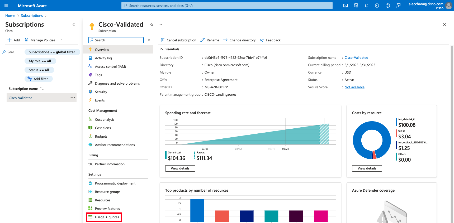
Task: Click Feedback command in toolbar
Action: coord(270,40)
